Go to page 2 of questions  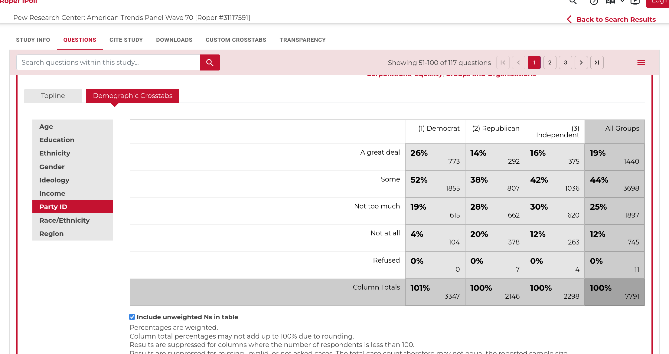pos(550,63)
